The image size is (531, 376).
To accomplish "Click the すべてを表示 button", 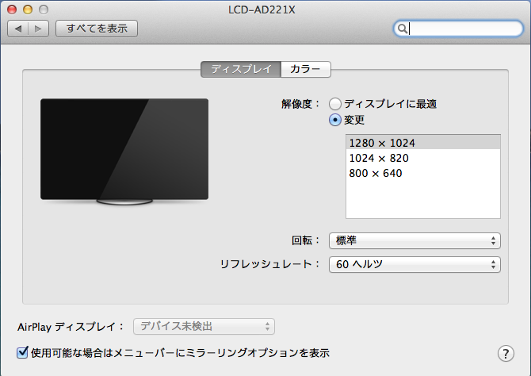I will click(x=97, y=29).
